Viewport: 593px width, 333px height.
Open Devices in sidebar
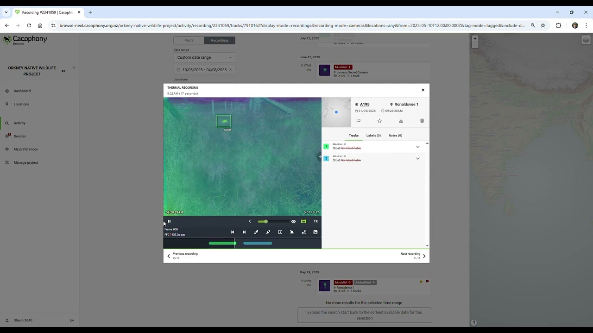pos(20,136)
